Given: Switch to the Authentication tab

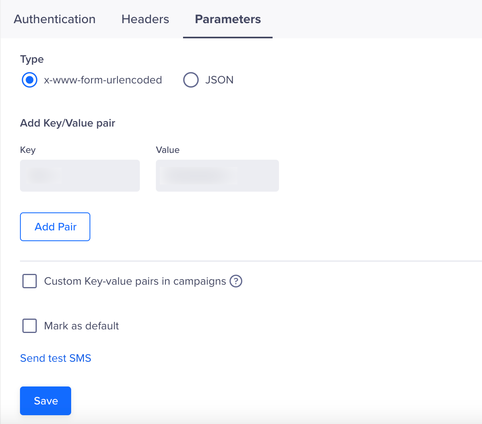Looking at the screenshot, I should (x=55, y=19).
